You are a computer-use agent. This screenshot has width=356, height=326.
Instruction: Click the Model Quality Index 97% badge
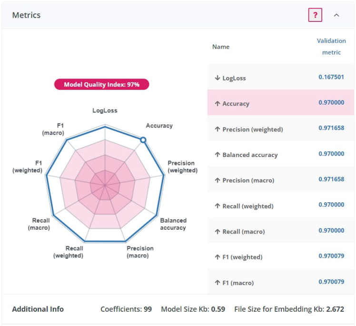(101, 84)
